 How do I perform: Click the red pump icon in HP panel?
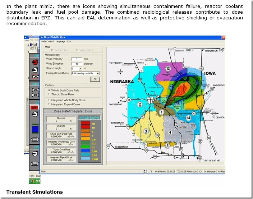click(35, 62)
